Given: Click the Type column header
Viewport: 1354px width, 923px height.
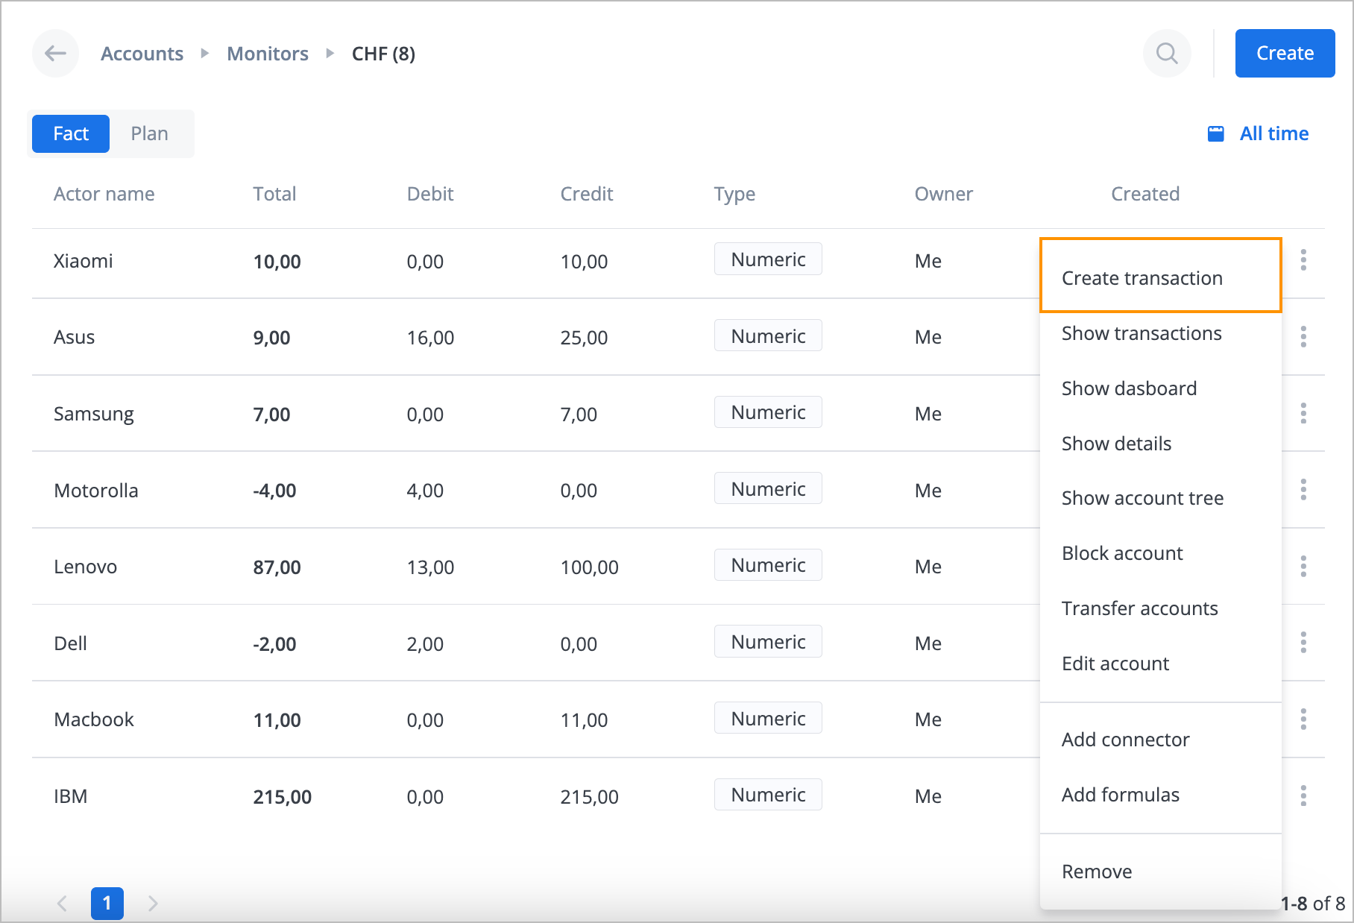Looking at the screenshot, I should pyautogui.click(x=734, y=195).
